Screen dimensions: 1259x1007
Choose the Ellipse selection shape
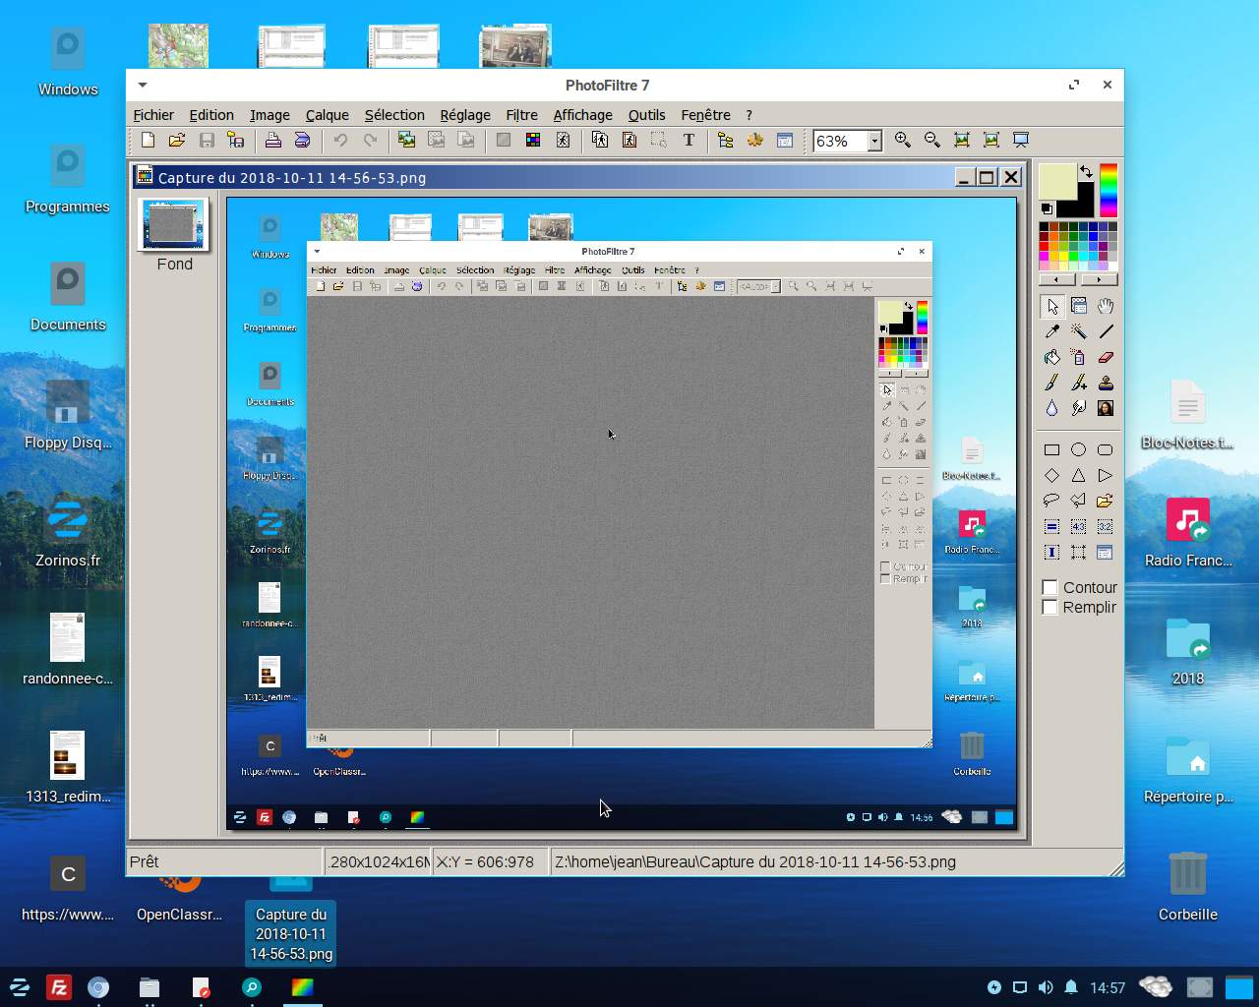click(x=1078, y=449)
